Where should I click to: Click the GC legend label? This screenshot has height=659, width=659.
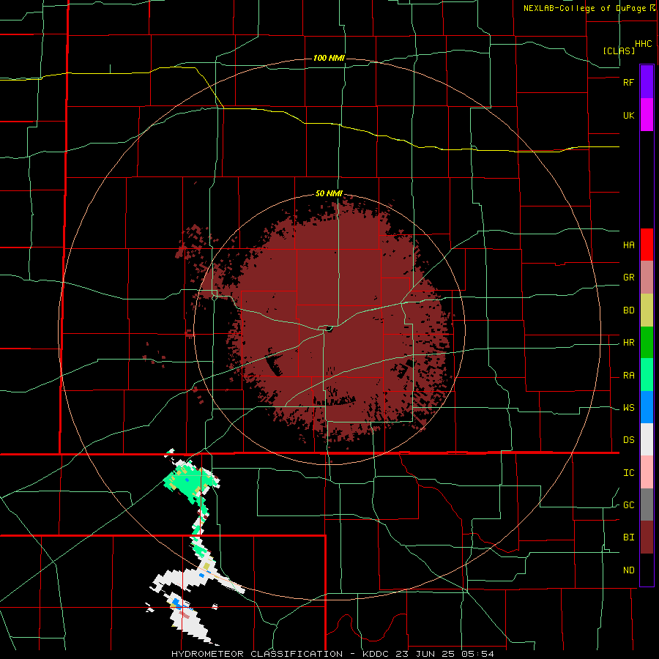(628, 505)
